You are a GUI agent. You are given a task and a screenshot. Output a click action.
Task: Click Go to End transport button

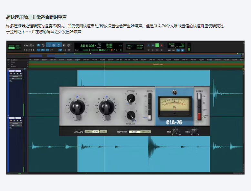click(162, 50)
